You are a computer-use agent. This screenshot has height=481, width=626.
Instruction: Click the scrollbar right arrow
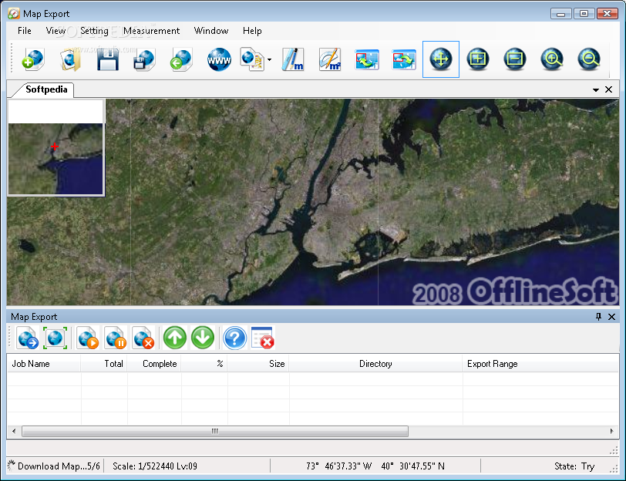coord(611,431)
